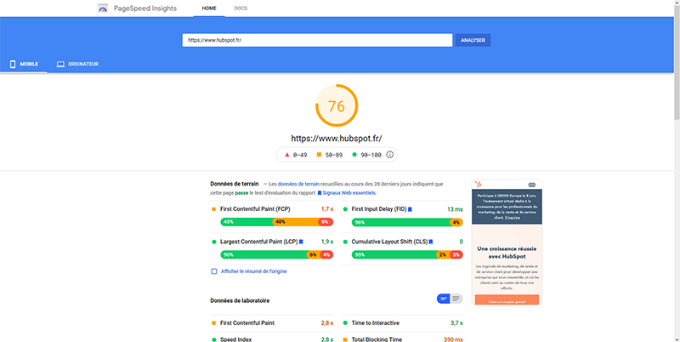Open the Signaux Web essentiels link
The width and height of the screenshot is (680, 342).
point(349,193)
